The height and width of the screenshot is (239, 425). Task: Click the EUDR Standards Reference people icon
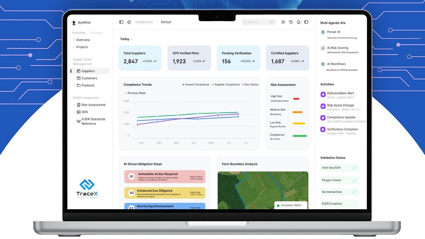pos(79,121)
